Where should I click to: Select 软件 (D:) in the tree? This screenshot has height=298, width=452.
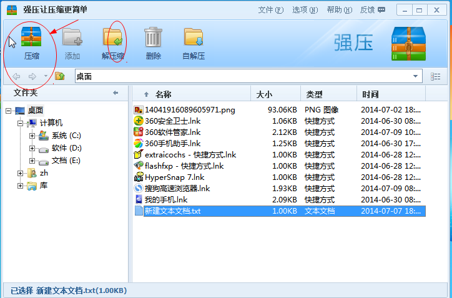[67, 148]
